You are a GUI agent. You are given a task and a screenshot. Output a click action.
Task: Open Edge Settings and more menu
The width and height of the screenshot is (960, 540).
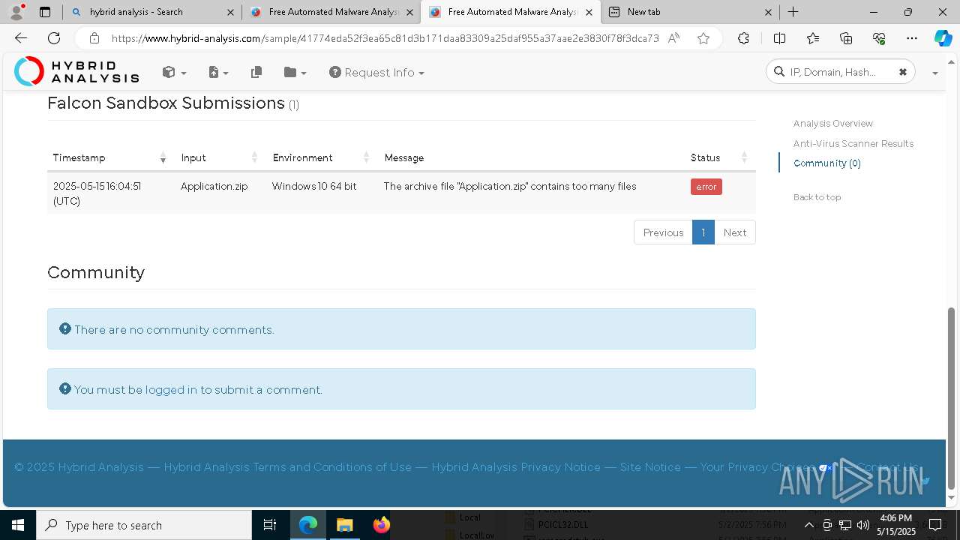pos(912,38)
